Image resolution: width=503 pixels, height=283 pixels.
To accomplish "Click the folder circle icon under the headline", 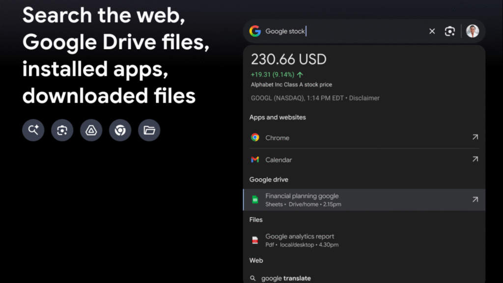I will 149,130.
